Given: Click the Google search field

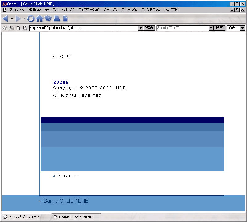Looking at the screenshot, I should (x=183, y=28).
